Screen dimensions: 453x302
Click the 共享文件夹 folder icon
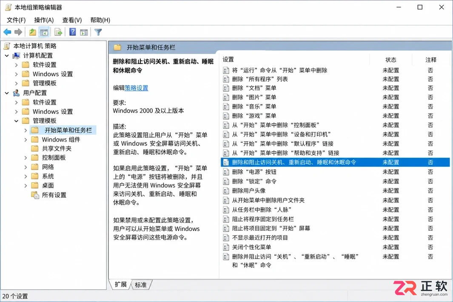(35, 148)
